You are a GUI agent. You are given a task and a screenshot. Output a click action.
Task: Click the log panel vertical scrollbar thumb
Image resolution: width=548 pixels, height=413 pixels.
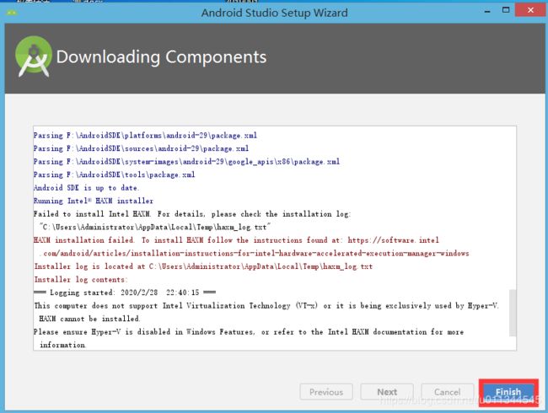[x=513, y=313]
